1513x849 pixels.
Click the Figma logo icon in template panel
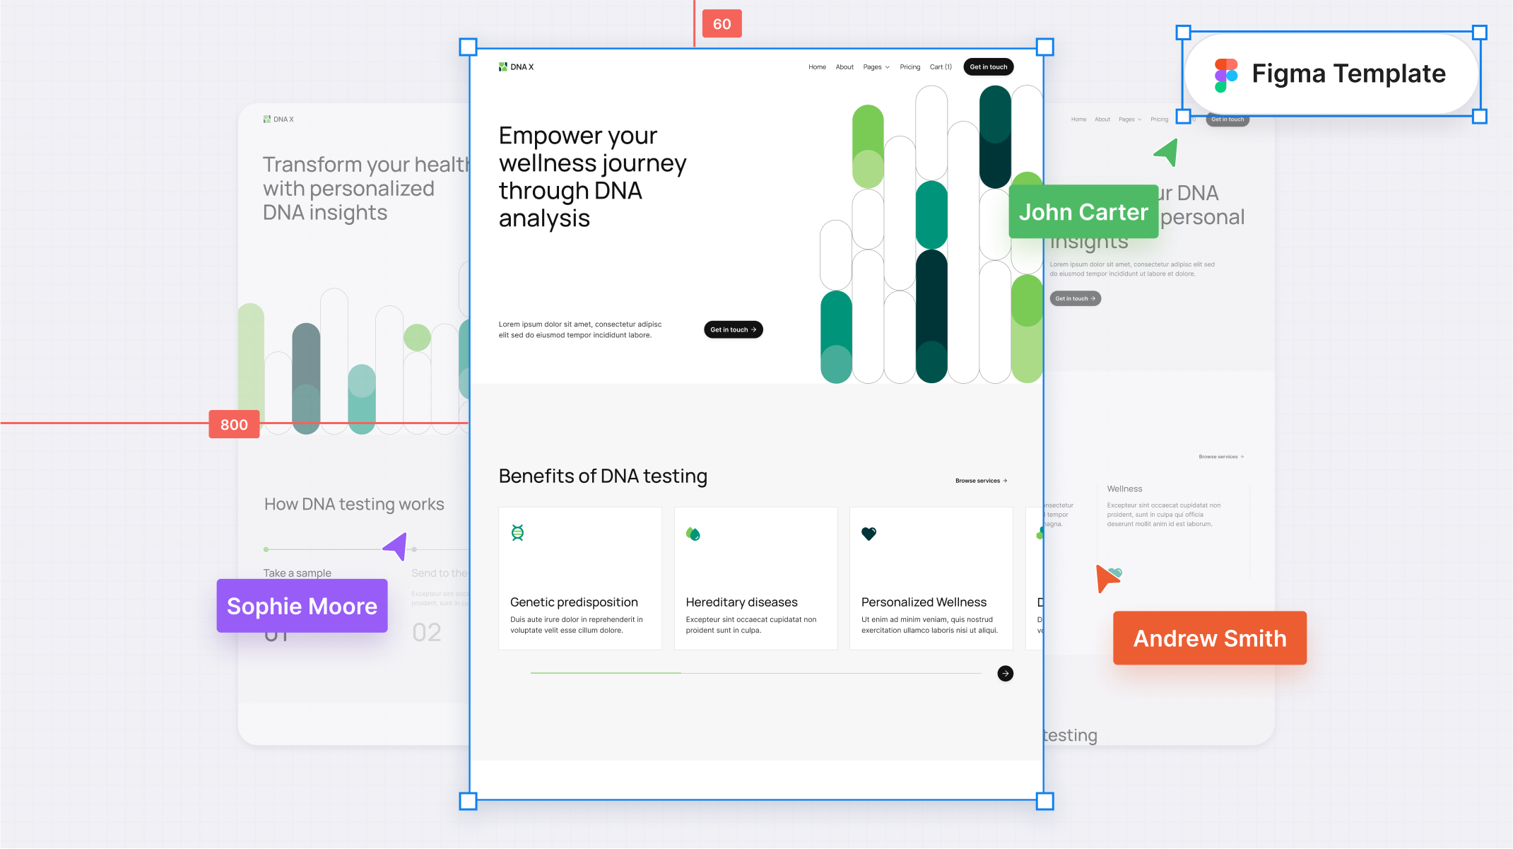(x=1226, y=74)
